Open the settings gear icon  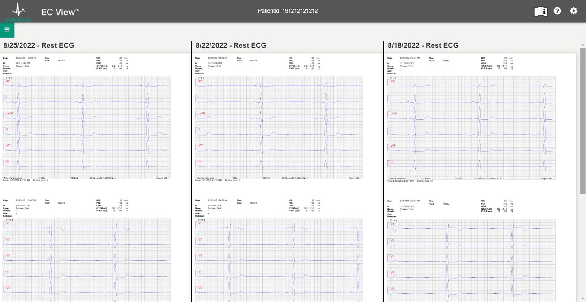click(x=573, y=11)
